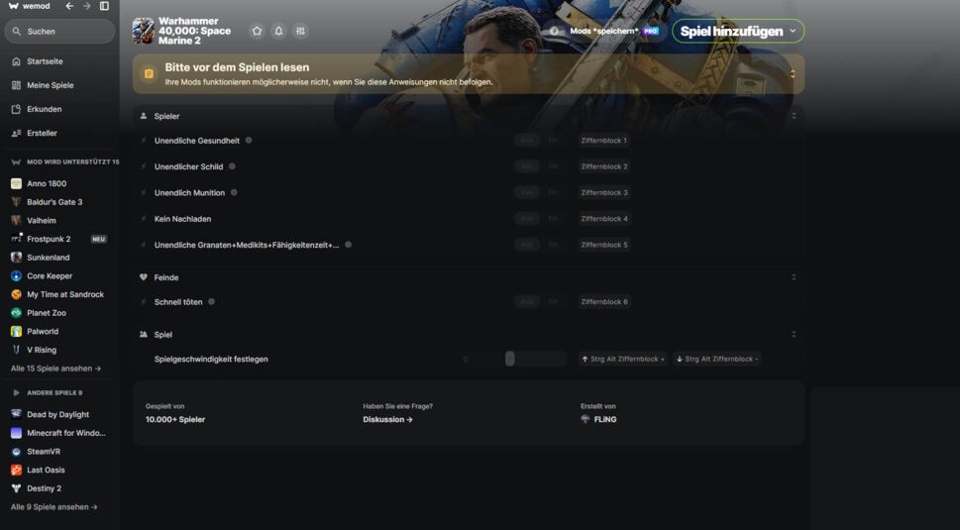960x530 pixels.
Task: Go back with the left arrow
Action: pos(69,6)
